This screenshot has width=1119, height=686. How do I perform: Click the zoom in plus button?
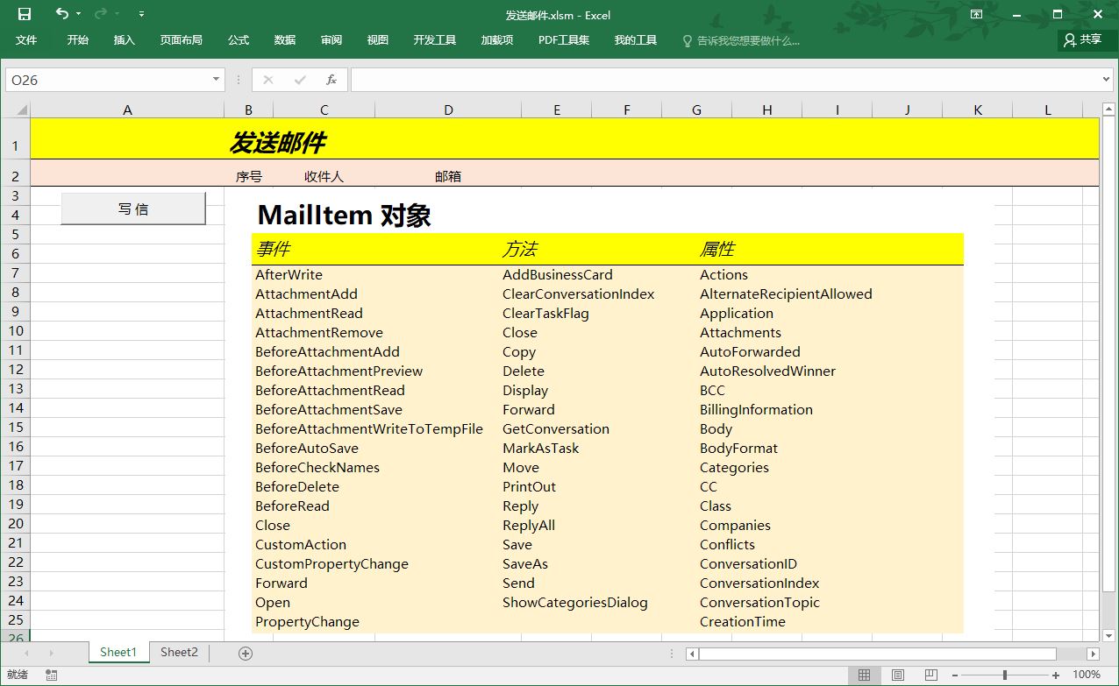(x=1056, y=675)
